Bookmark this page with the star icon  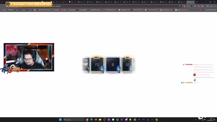(x=180, y=6)
